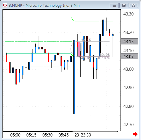This screenshot has width=141, height=140.
Task: Click the 05:15 time marker
Action: point(31,135)
